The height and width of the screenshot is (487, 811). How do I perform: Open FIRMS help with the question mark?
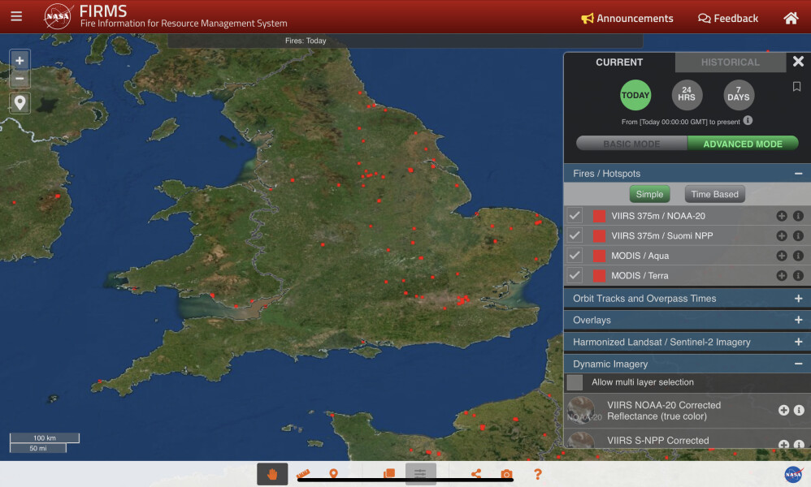tap(536, 474)
